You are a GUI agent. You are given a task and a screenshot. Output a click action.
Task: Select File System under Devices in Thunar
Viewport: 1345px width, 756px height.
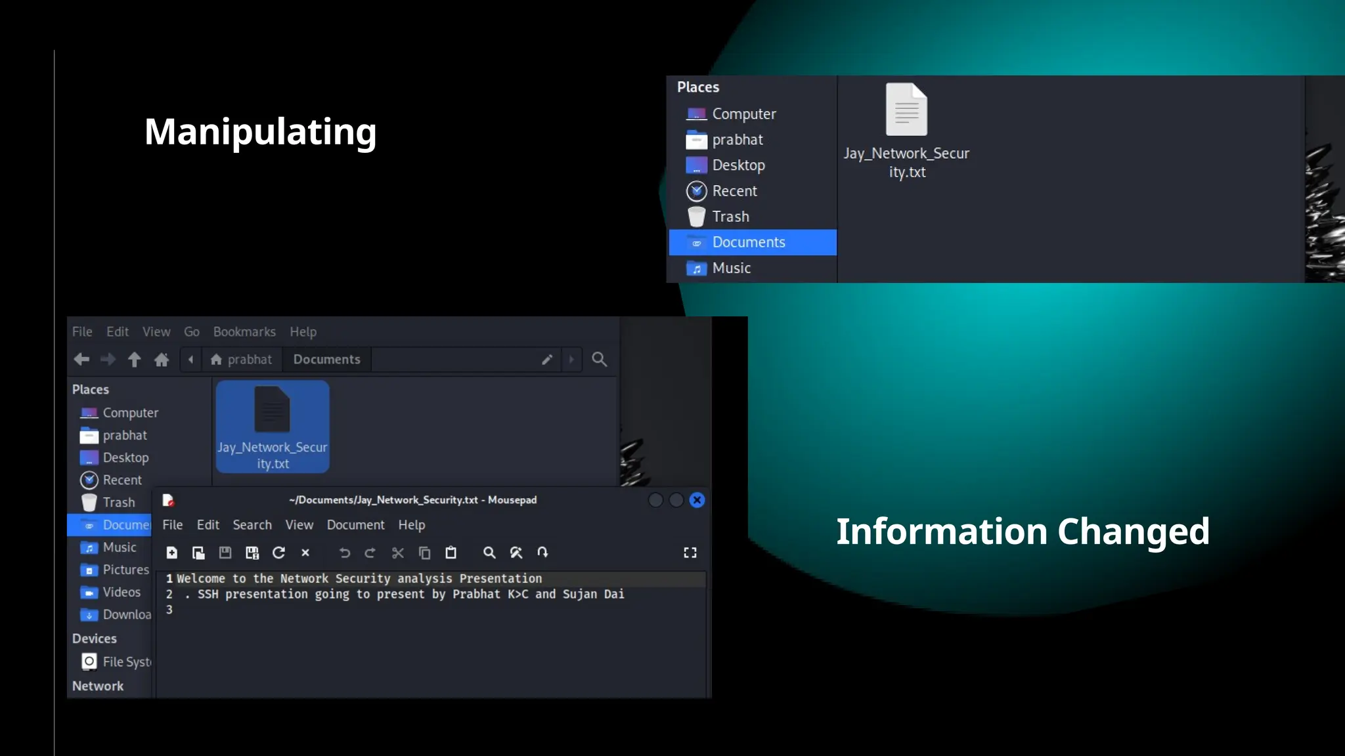tap(116, 661)
